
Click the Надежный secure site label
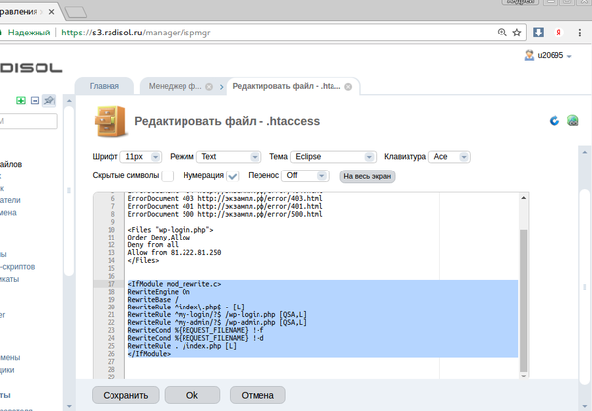29,33
